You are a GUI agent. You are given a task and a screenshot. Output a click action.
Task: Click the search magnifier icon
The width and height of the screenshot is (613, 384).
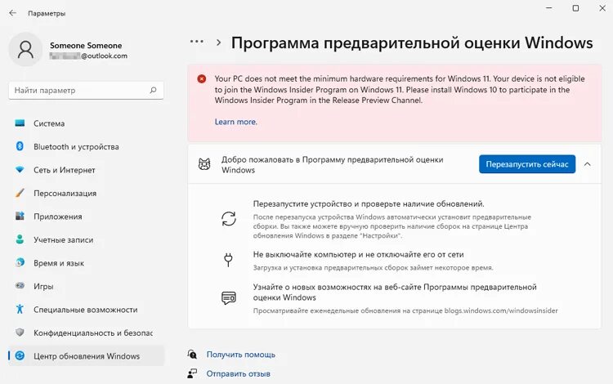[154, 90]
